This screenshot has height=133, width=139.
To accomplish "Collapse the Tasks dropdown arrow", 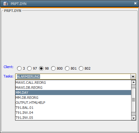I will tap(133, 77).
